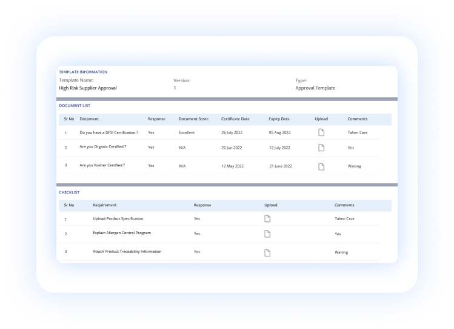Click 'TEMPLATE INFORMATION' section heading
This screenshot has width=454, height=329.
[83, 72]
